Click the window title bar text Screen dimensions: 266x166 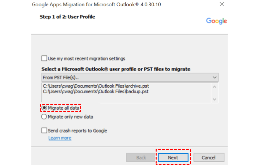(x=96, y=5)
